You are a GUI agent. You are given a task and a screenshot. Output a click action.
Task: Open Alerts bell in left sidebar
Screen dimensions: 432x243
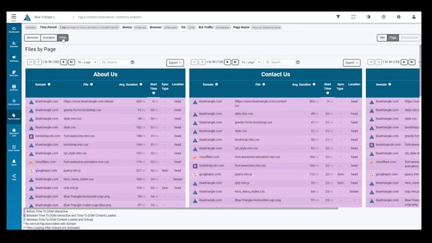[13, 162]
